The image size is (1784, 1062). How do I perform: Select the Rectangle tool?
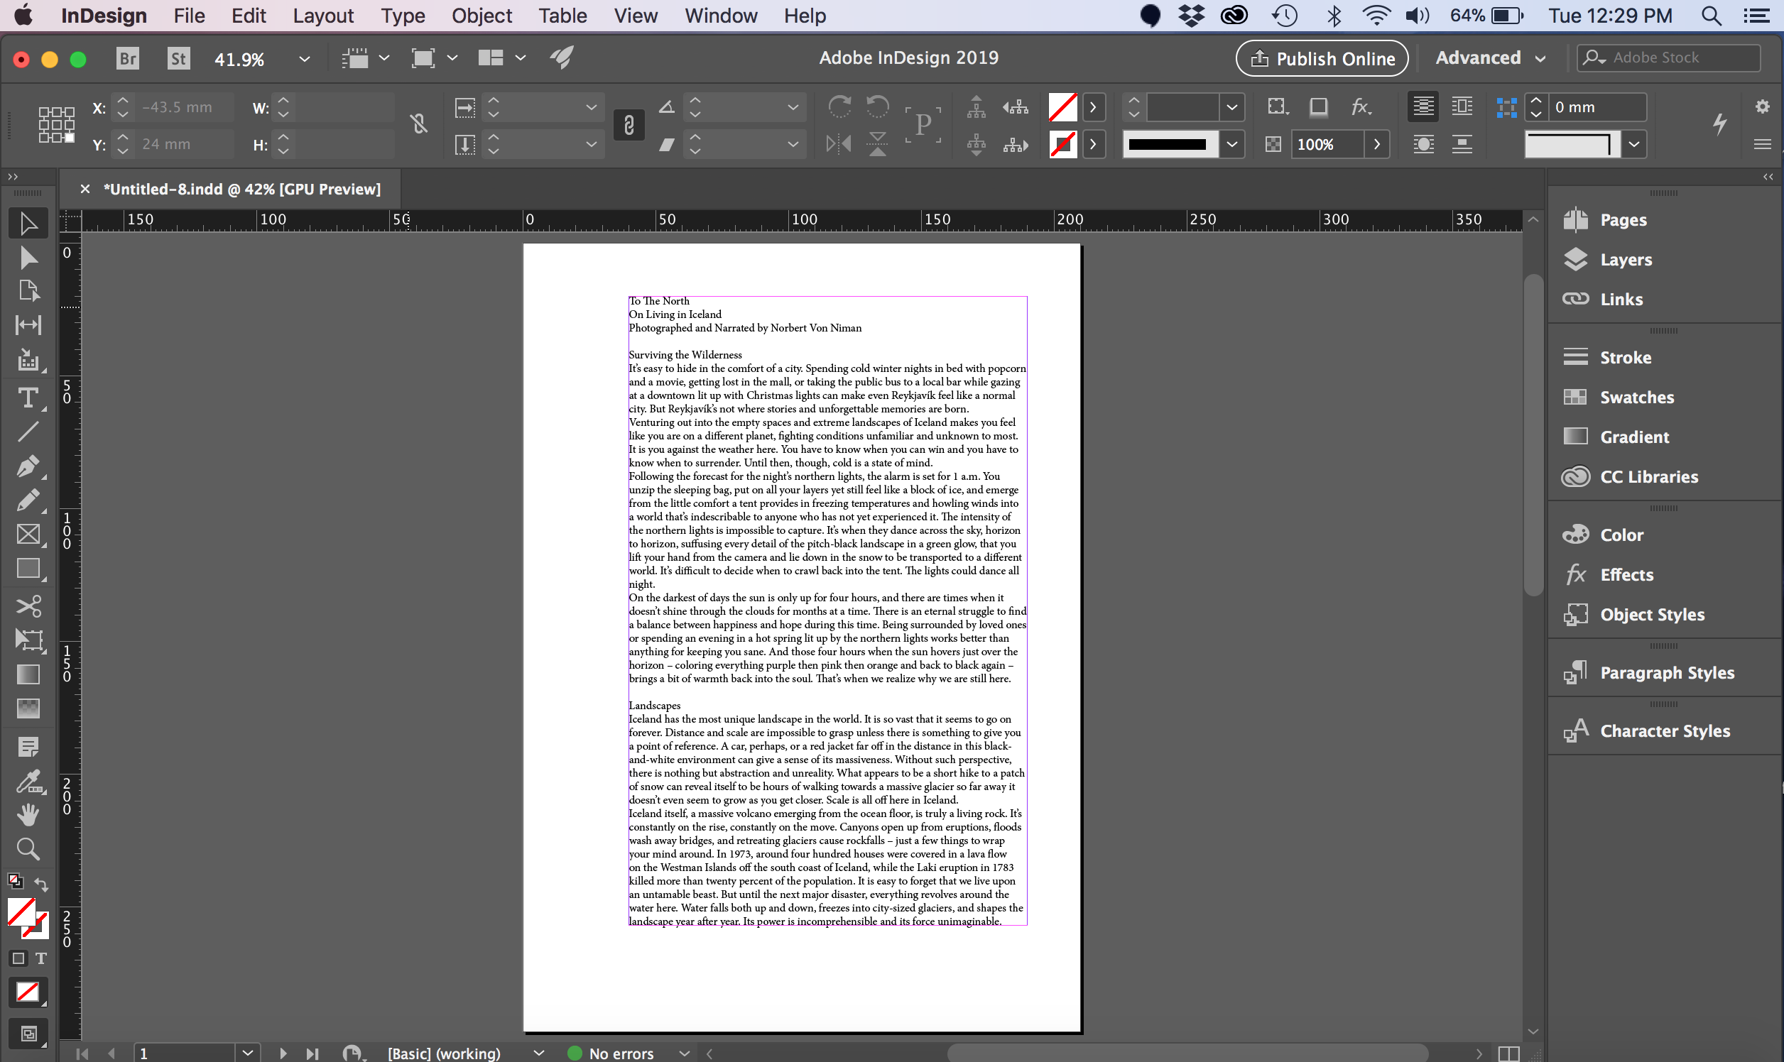pyautogui.click(x=28, y=569)
